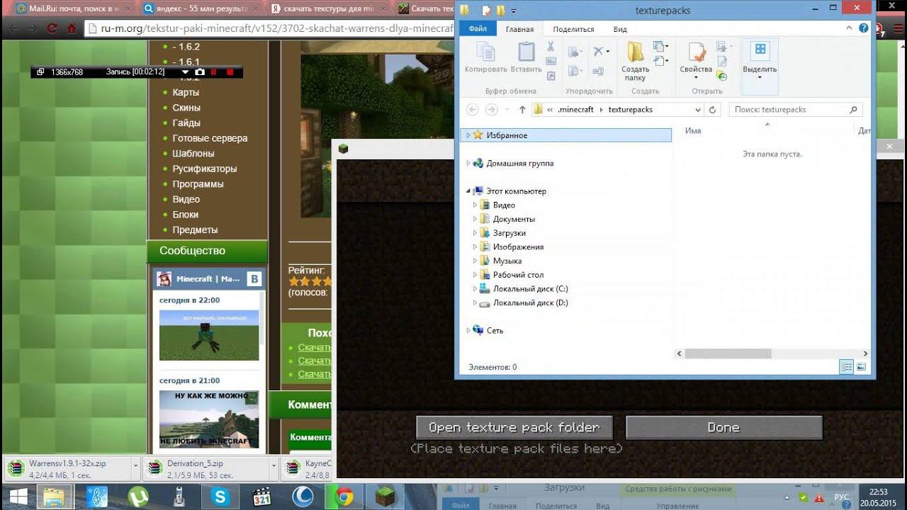The width and height of the screenshot is (907, 510).
Task: Open the Русификаторы site link
Action: [x=205, y=169]
